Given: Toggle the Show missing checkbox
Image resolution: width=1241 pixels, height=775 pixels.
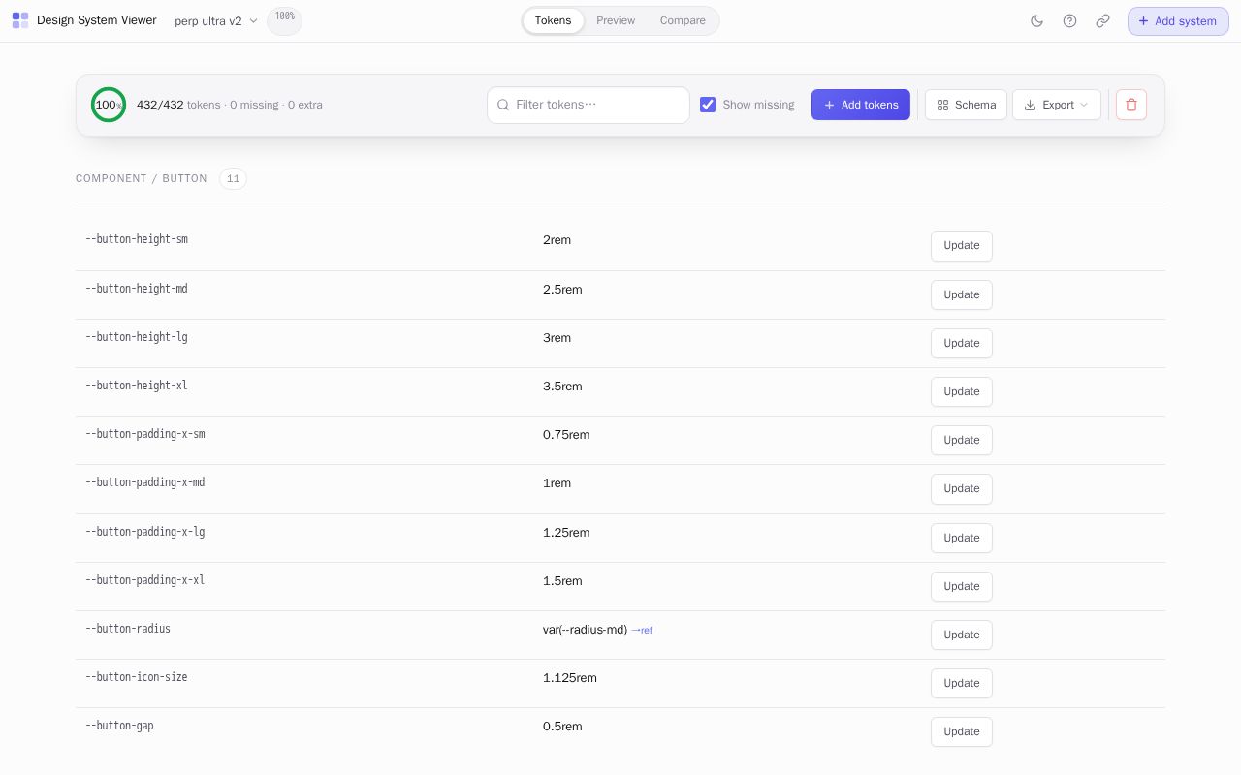Looking at the screenshot, I should click(708, 105).
